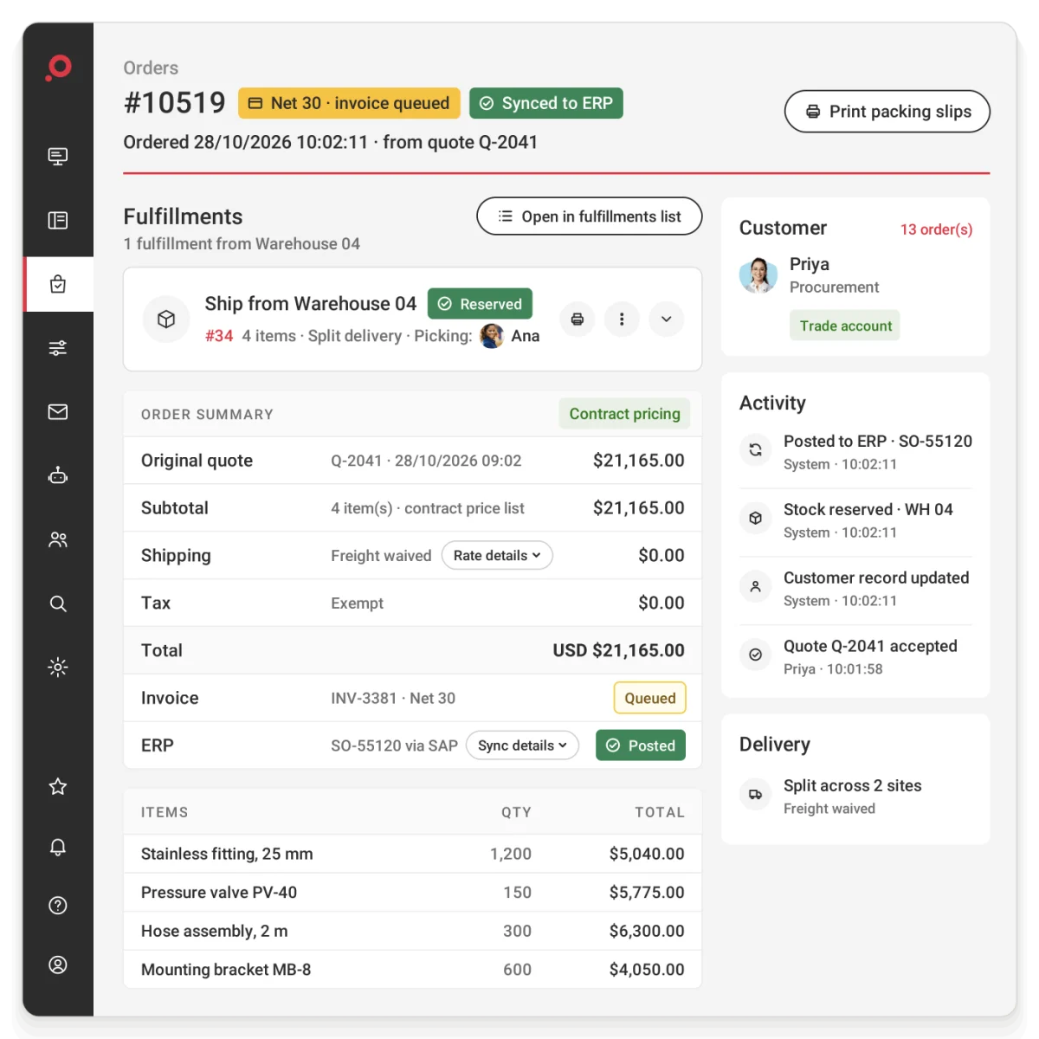Image resolution: width=1039 pixels, height=1039 pixels.
Task: Open the user account profile icon
Action: [58, 965]
